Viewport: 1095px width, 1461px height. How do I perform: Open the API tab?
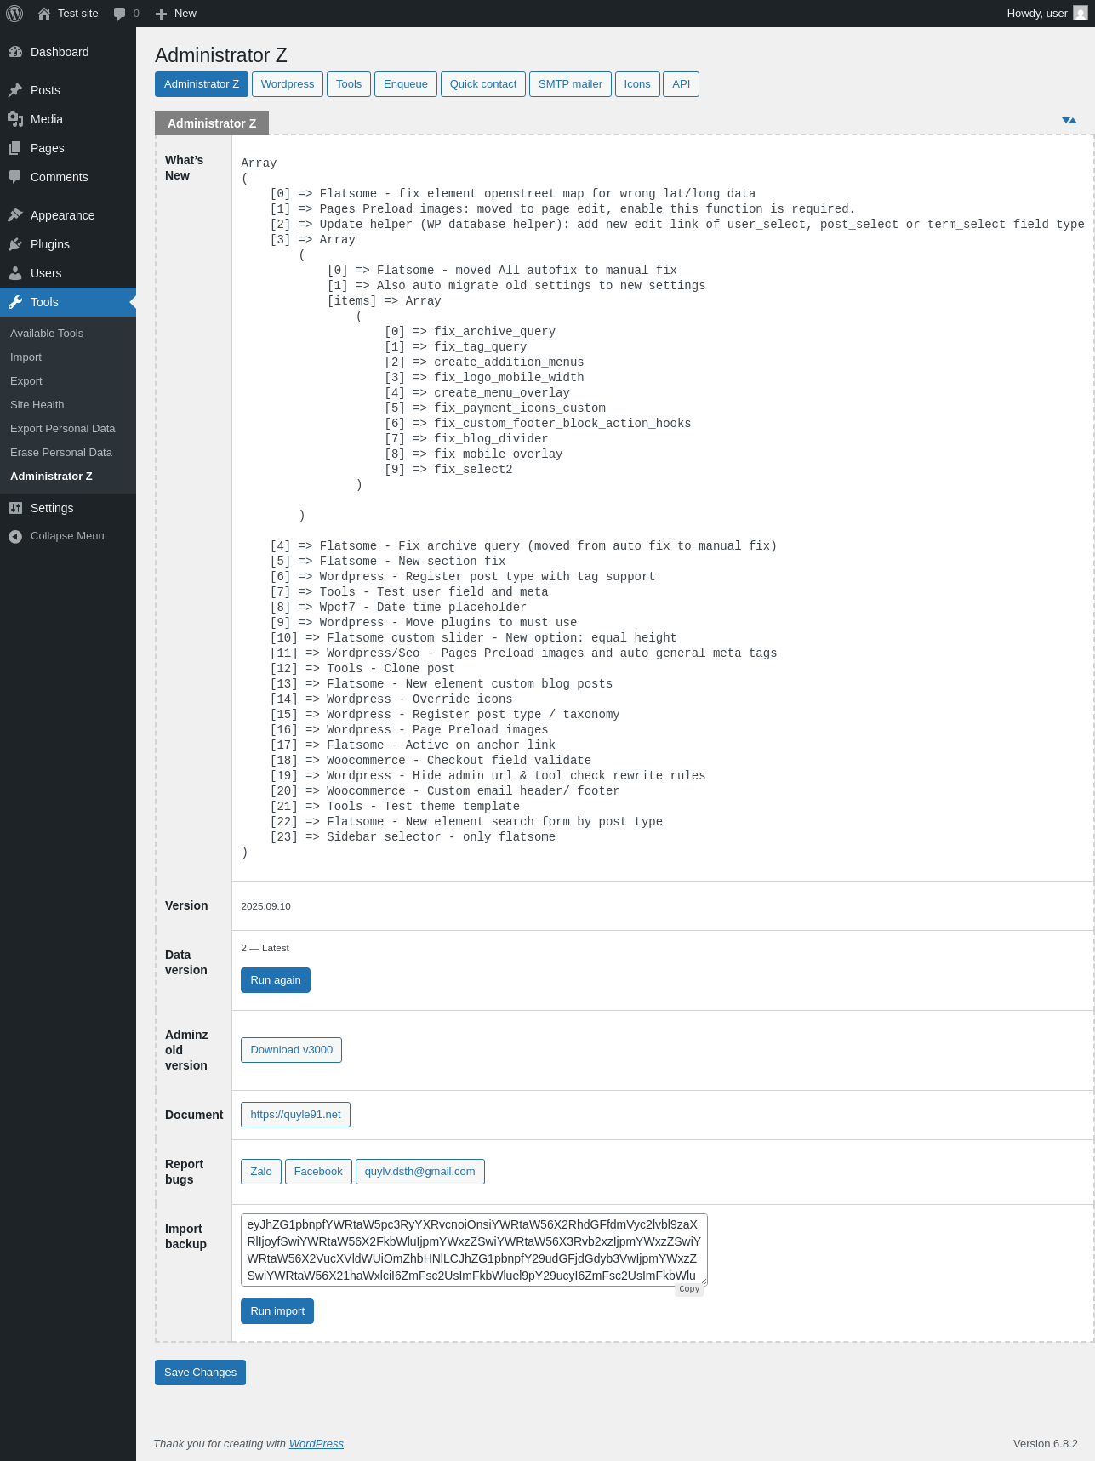682,84
